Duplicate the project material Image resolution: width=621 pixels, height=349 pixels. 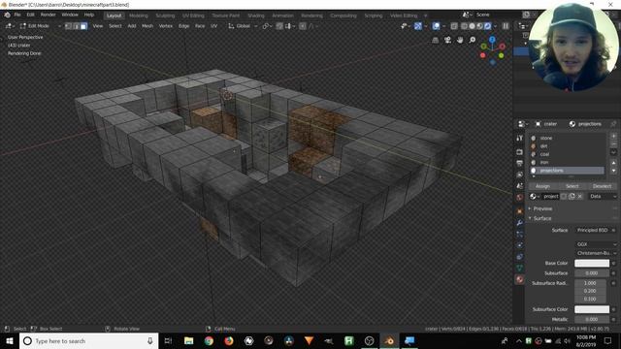click(x=572, y=196)
